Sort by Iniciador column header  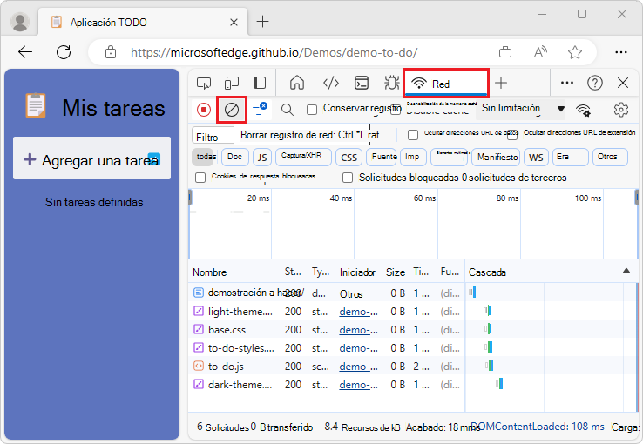(358, 272)
